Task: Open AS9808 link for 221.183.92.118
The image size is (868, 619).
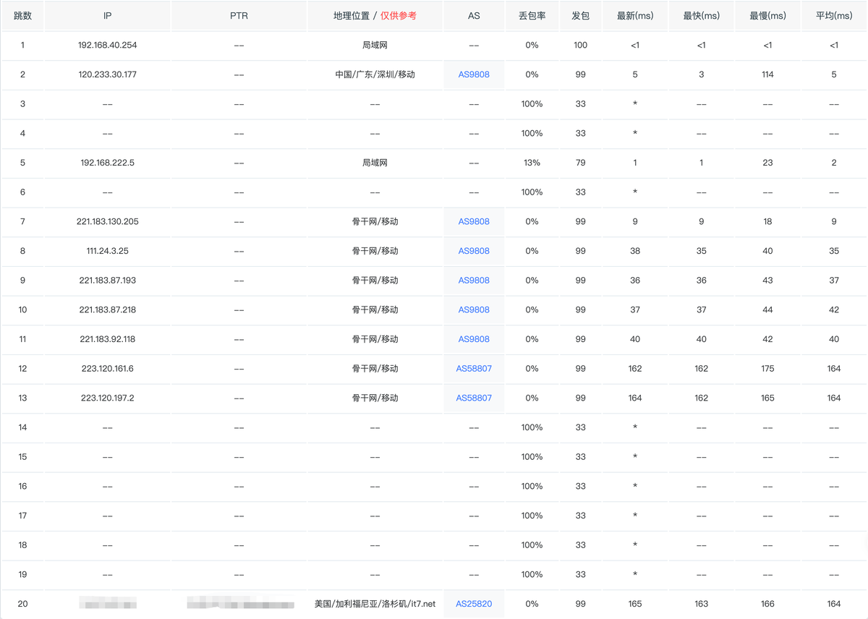Action: 474,339
